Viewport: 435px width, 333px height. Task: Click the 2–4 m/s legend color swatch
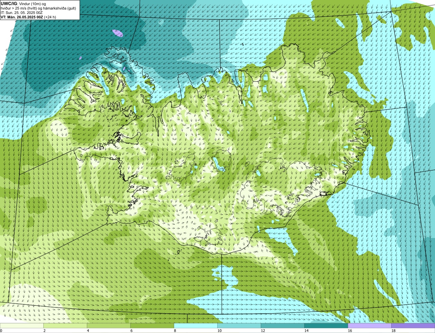[x=65, y=326]
